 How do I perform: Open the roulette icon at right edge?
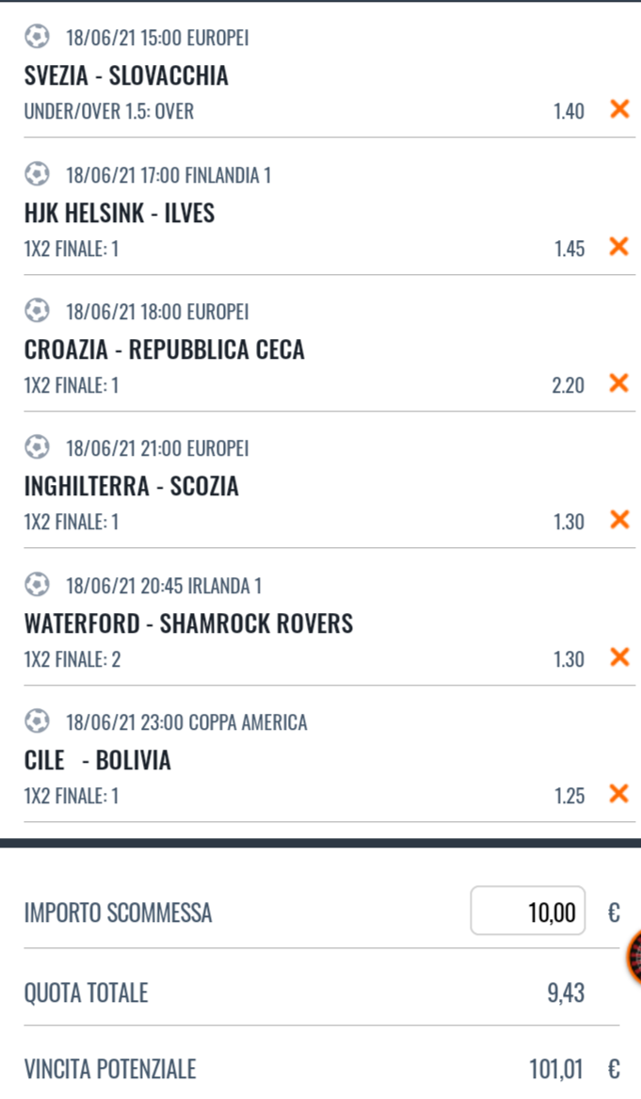634,958
